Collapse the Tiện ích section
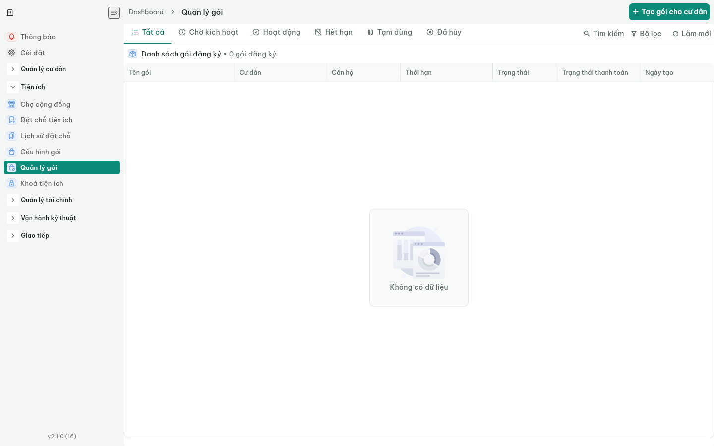The width and height of the screenshot is (714, 446). [x=13, y=87]
